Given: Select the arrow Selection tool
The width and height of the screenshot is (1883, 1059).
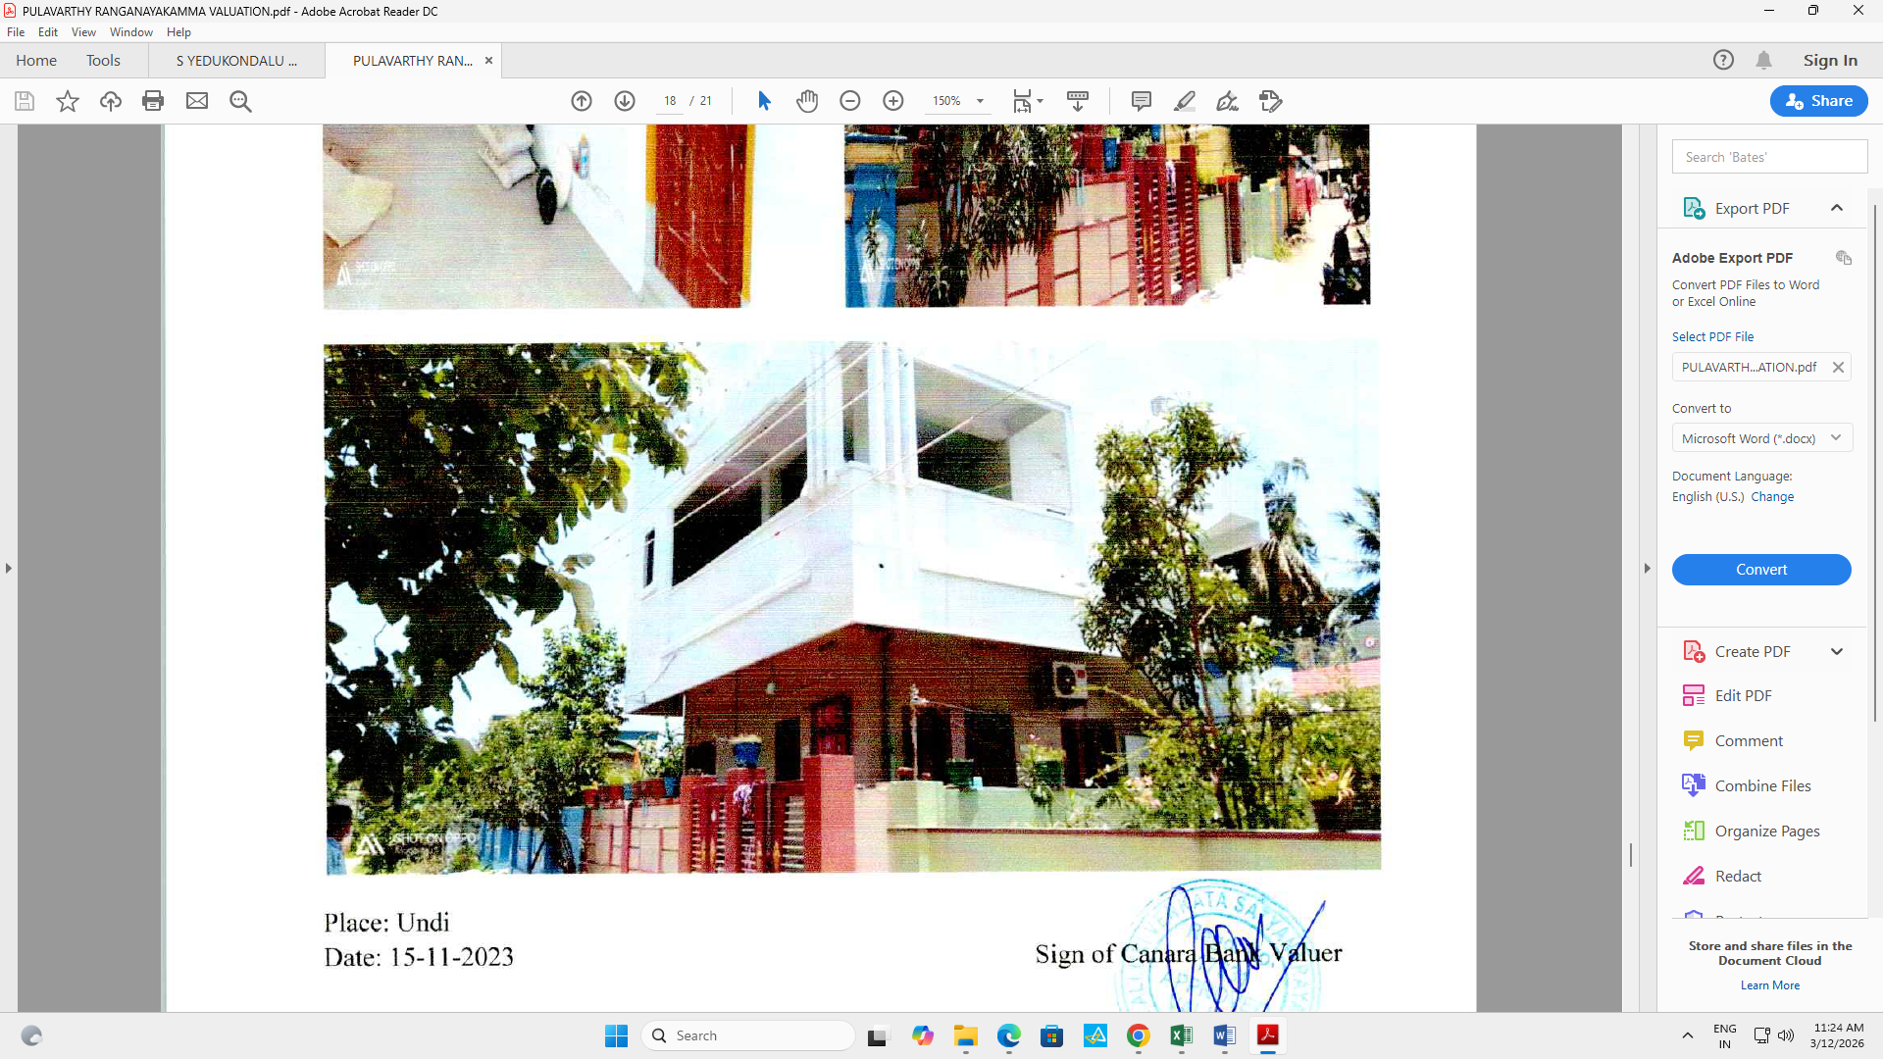Looking at the screenshot, I should (x=764, y=101).
